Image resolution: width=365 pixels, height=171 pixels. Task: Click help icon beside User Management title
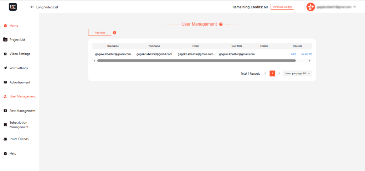click(221, 24)
